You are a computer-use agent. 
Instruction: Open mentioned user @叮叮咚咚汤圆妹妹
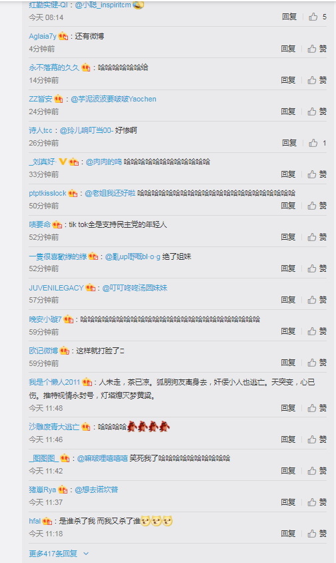point(135,288)
